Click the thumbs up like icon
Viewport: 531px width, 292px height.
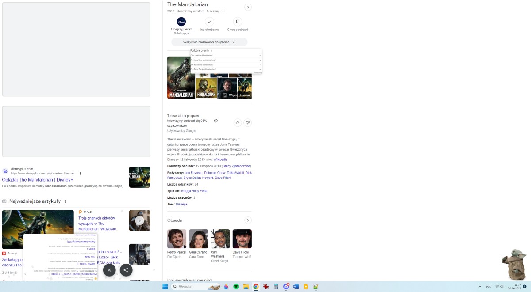coord(238,122)
